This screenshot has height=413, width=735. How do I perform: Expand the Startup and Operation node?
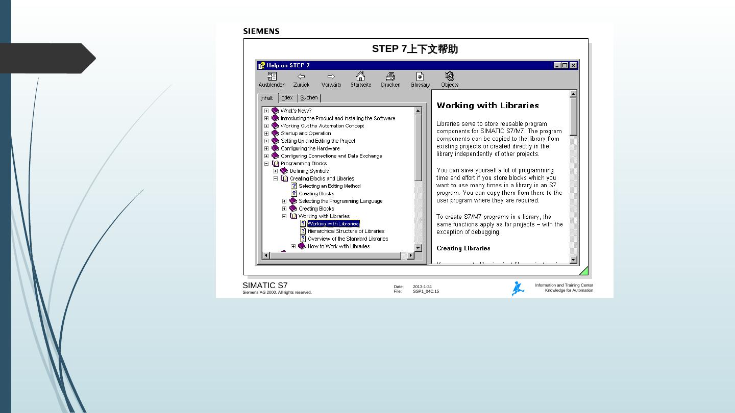[x=266, y=134]
